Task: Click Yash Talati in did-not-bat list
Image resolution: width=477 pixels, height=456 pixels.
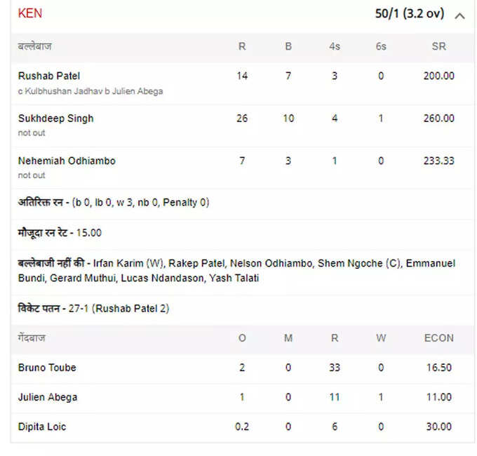Action: [234, 278]
